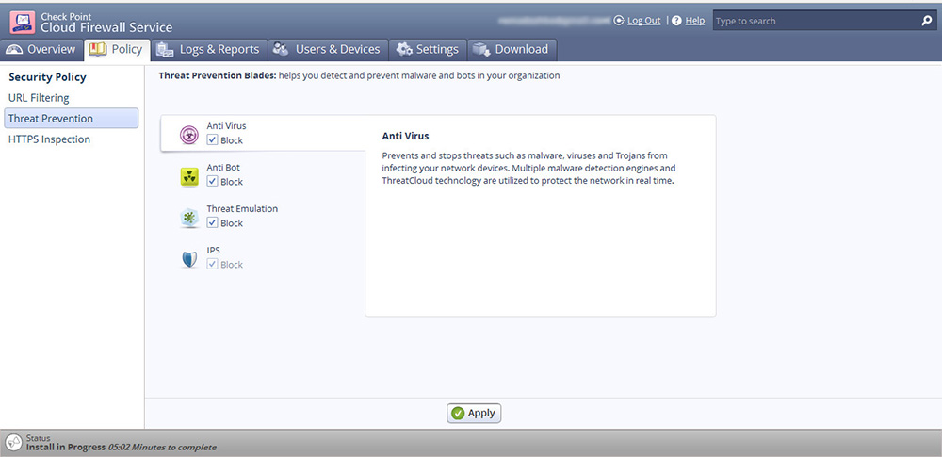The width and height of the screenshot is (942, 457).
Task: Click the IPS shield icon
Action: pos(189,259)
